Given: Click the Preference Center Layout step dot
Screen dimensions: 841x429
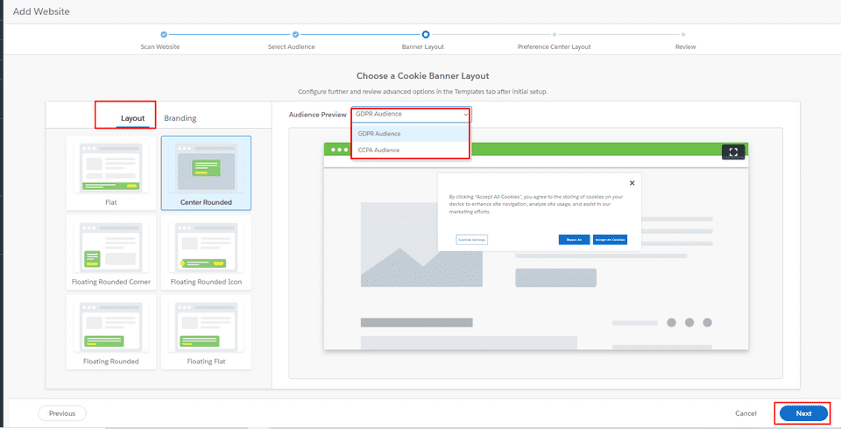Looking at the screenshot, I should [x=555, y=34].
